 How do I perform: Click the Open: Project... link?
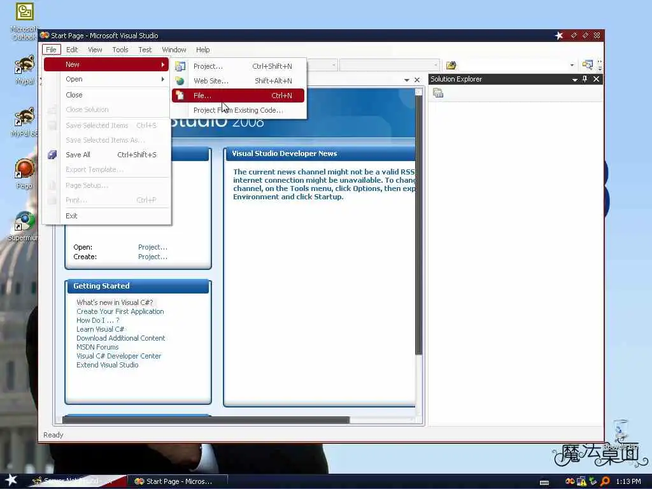tap(153, 247)
